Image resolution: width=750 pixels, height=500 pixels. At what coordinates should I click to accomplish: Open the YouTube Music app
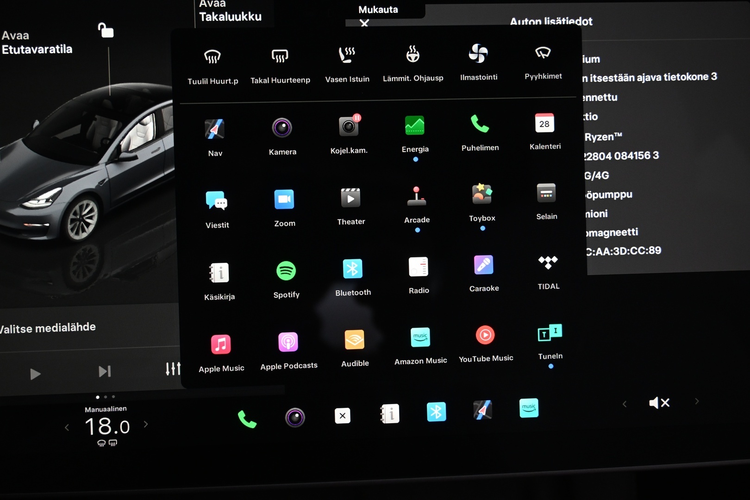486,344
